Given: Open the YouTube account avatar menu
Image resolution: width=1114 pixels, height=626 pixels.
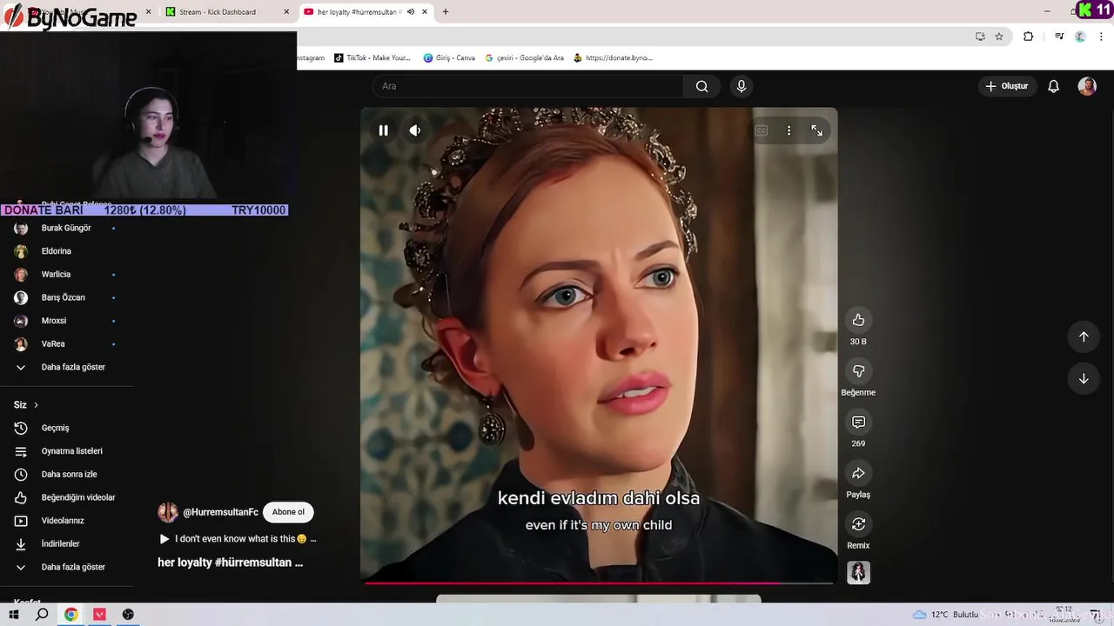Looking at the screenshot, I should (1087, 86).
